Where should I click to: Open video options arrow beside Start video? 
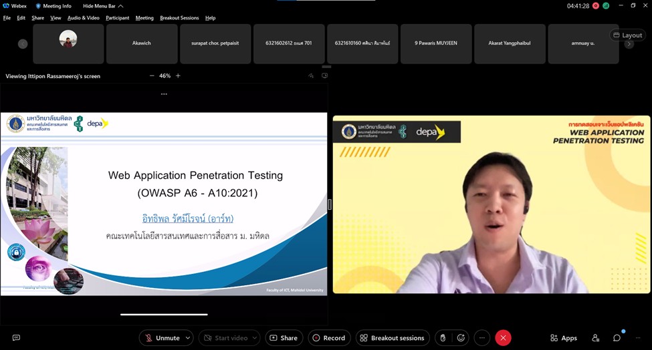tap(255, 338)
